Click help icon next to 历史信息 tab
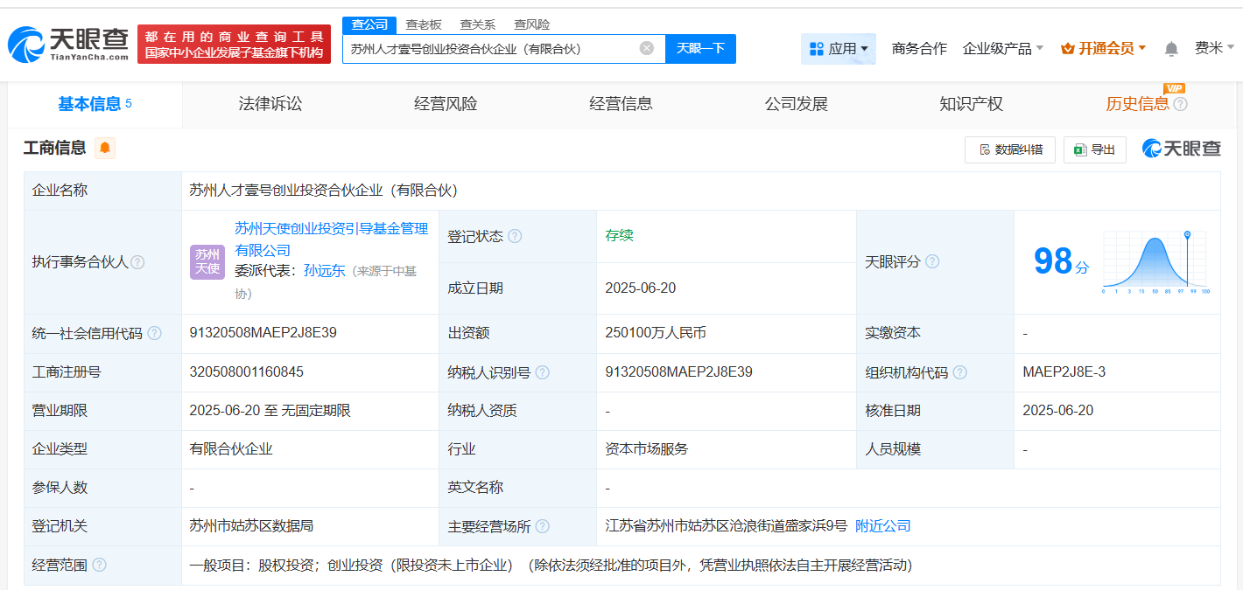Screen dimensions: 1243x590 [1180, 105]
